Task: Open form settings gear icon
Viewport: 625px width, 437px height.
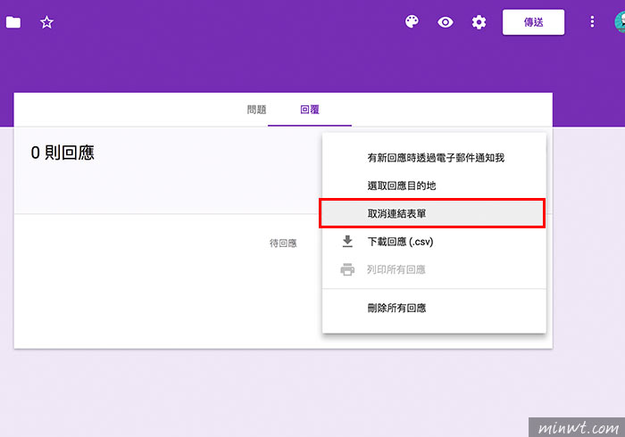Action: [479, 22]
